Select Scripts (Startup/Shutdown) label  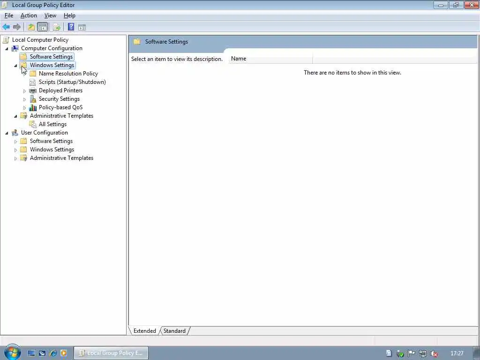point(72,82)
